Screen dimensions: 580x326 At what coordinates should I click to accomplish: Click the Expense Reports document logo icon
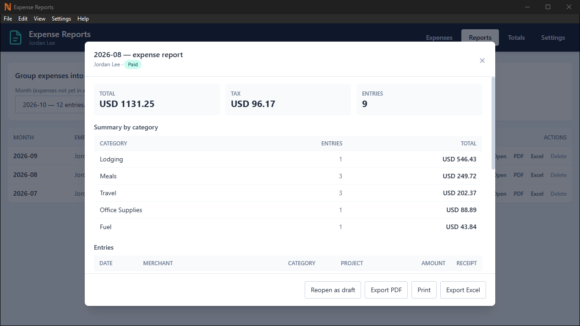(x=16, y=37)
